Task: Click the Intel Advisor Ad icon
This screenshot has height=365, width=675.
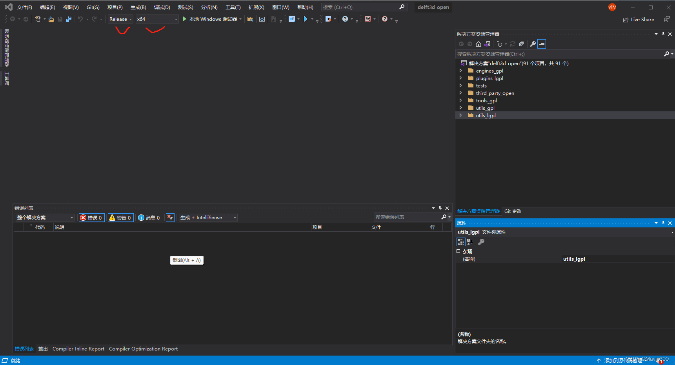Action: (368, 19)
